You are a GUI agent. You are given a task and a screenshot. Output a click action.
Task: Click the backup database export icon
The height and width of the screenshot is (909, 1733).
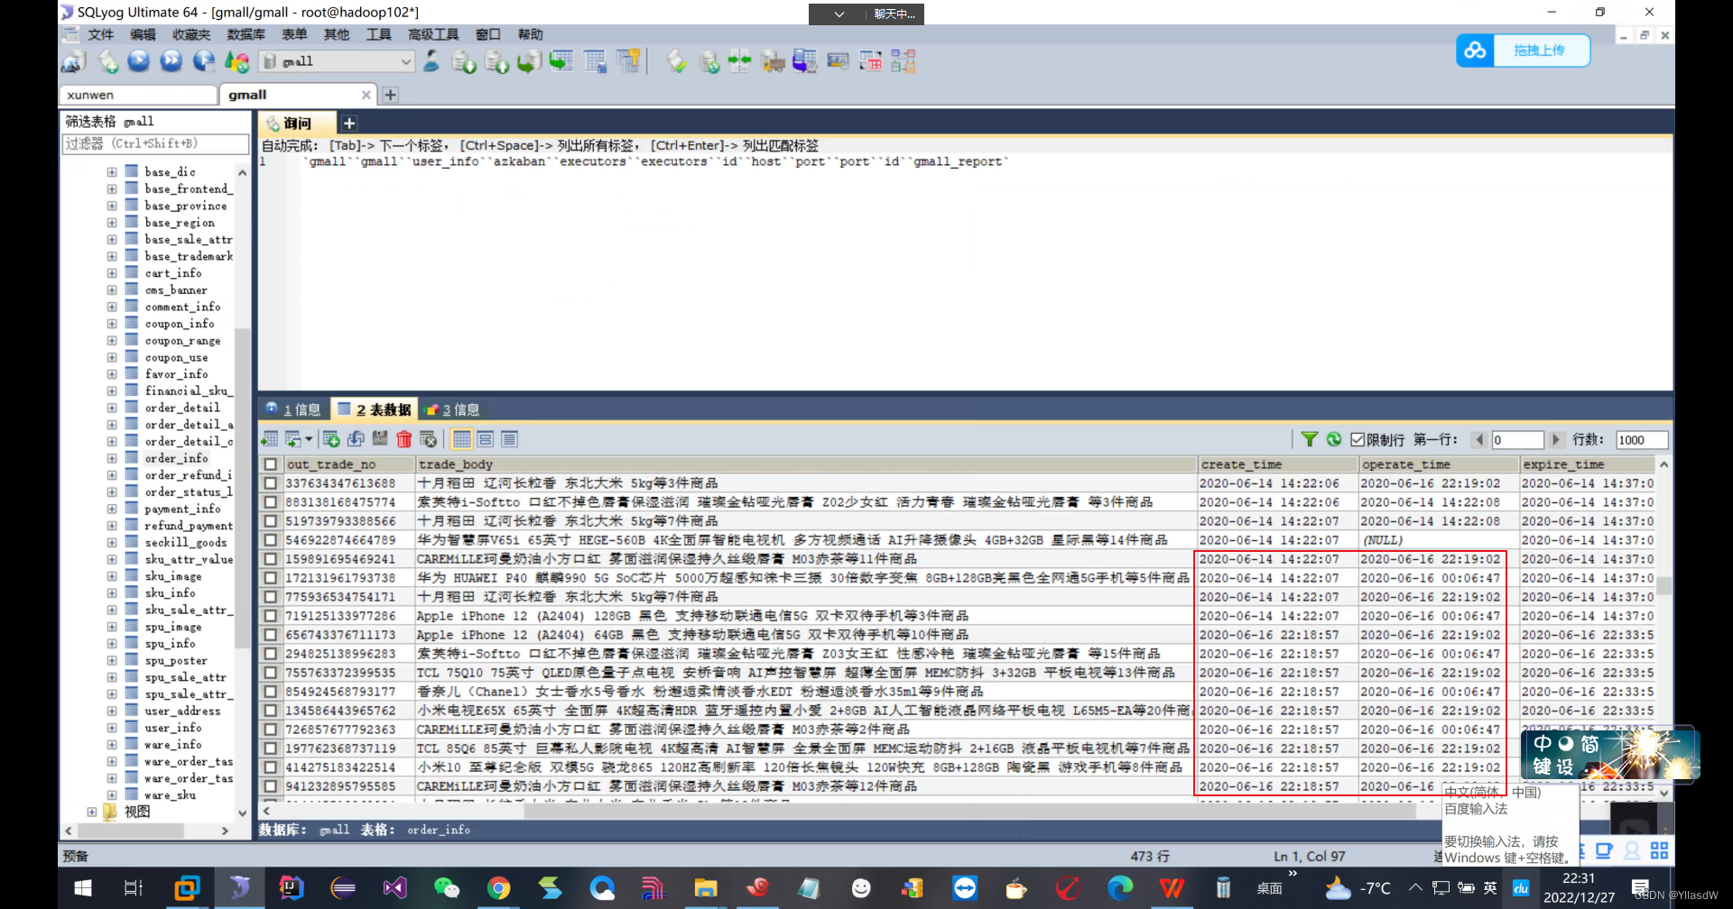tap(464, 61)
